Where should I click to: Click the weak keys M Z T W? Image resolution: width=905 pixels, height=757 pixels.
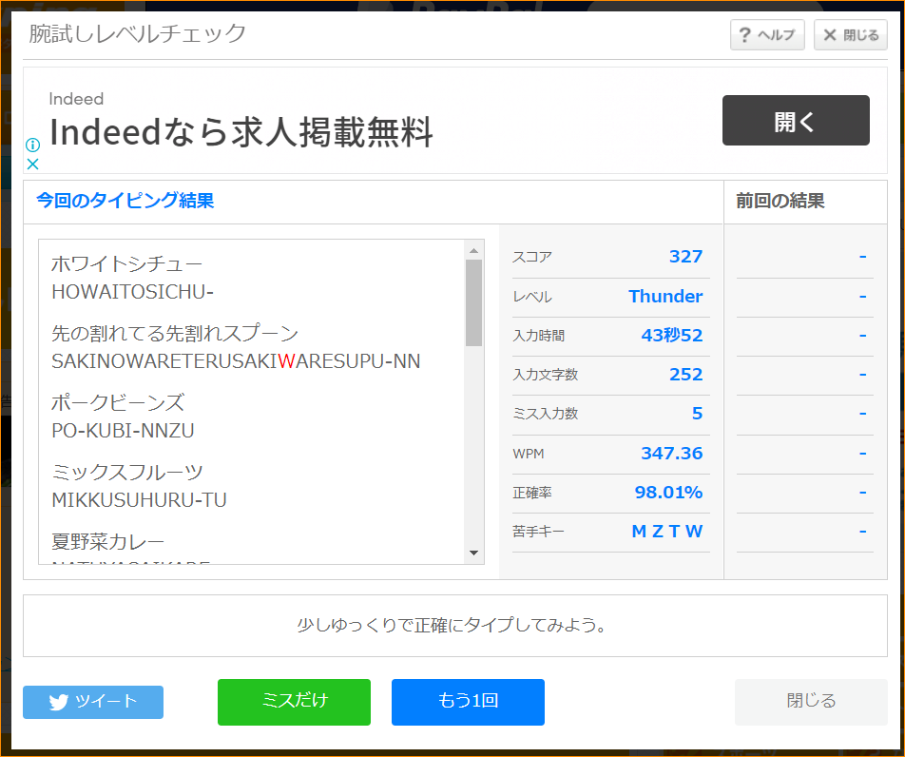pyautogui.click(x=667, y=532)
